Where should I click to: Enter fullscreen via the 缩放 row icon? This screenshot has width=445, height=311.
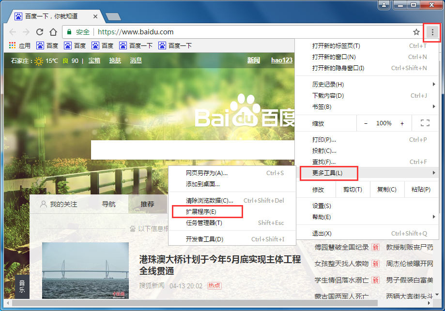[x=425, y=123]
